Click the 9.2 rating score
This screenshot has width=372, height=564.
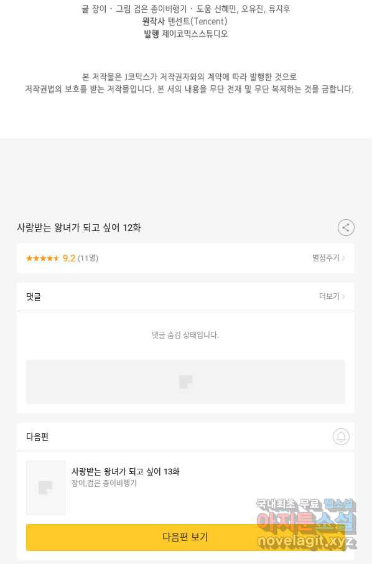[68, 258]
